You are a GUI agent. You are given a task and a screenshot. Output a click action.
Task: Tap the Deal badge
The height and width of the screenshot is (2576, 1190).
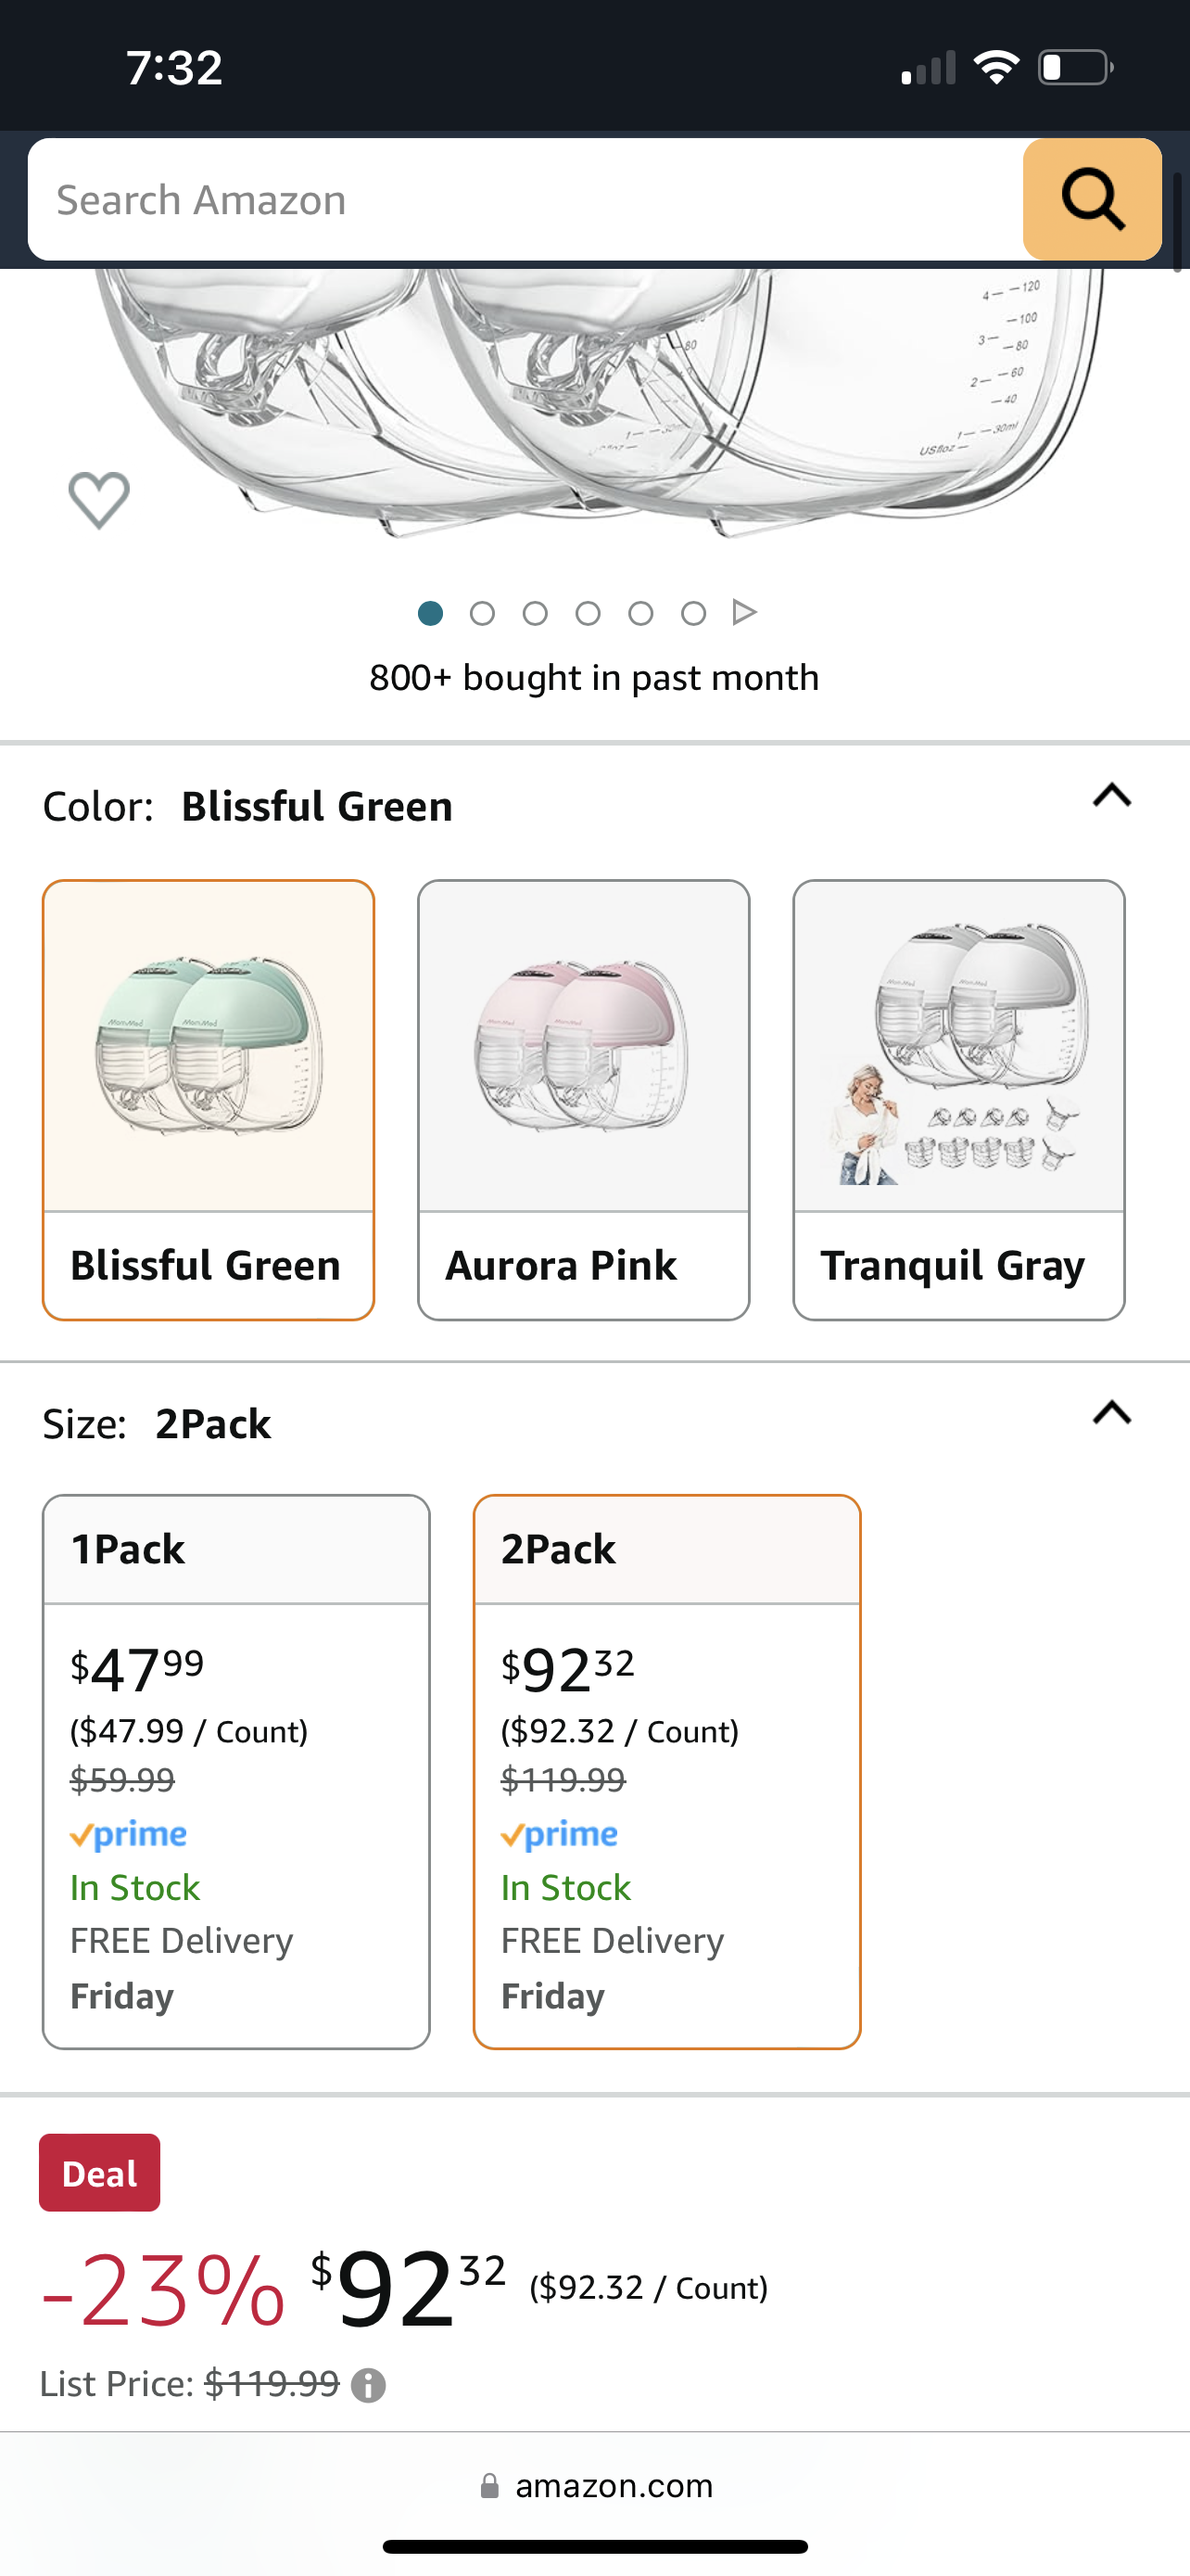[99, 2172]
